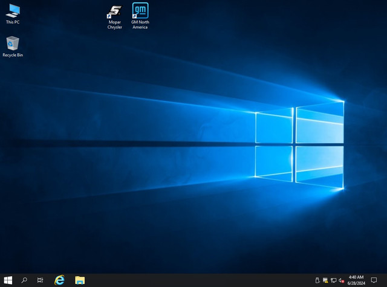Open File Explorer from taskbar
The image size is (387, 287).
pyautogui.click(x=80, y=280)
